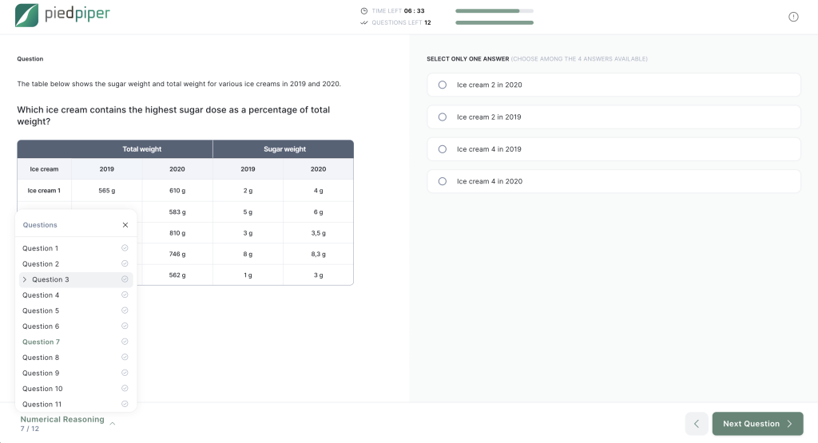Viewport: 818px width, 443px height.
Task: Click the info icon in top right
Action: pyautogui.click(x=793, y=17)
